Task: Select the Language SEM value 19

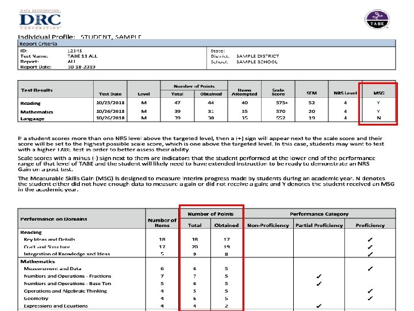Action: [x=312, y=118]
